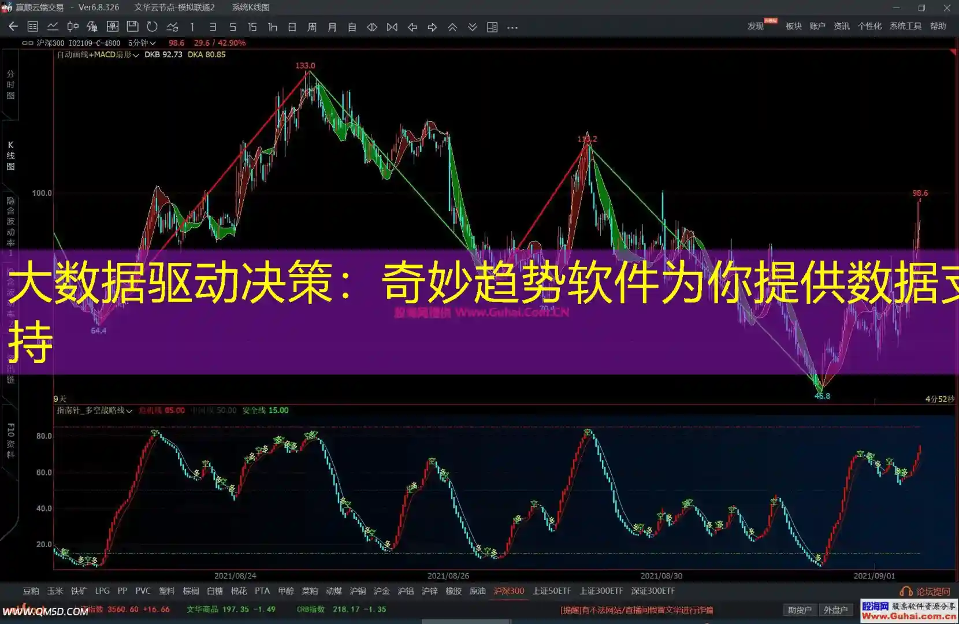959x624 pixels.
Task: Open the drawing tools pen icon
Action: tap(92, 27)
